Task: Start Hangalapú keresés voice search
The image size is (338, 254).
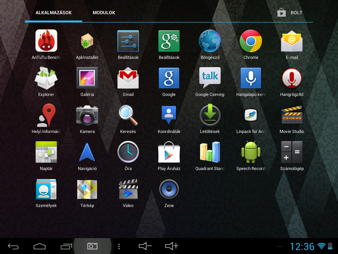Action: coord(251,82)
